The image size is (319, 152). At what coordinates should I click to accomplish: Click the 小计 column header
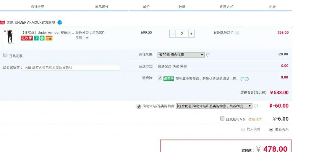[272, 7]
